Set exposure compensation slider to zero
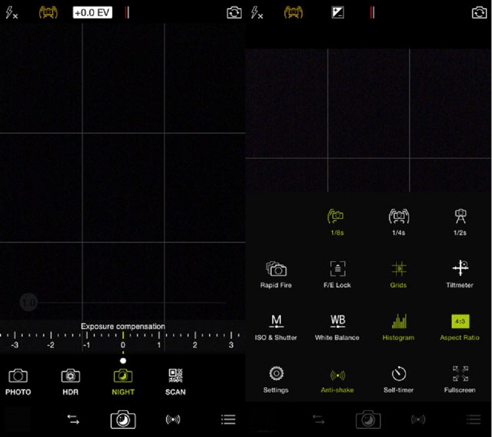This screenshot has width=492, height=437. (x=122, y=336)
